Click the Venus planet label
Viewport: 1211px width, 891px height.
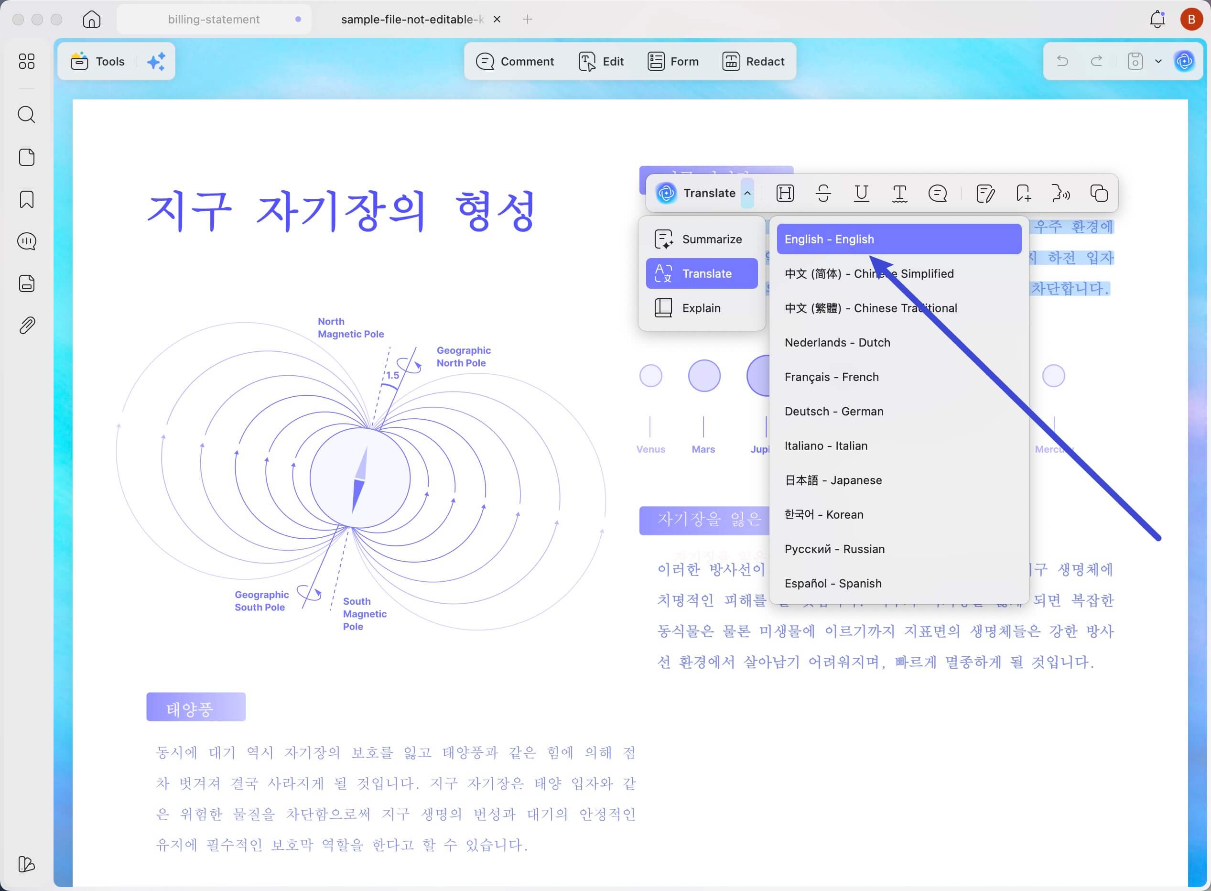click(651, 449)
